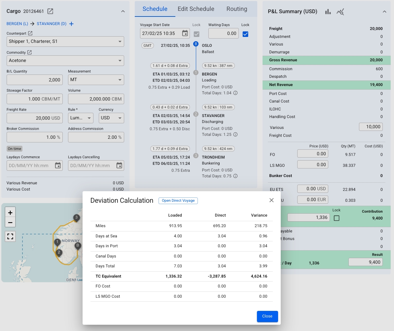Enable the TC Equivalent lock checkbox

coord(337,218)
